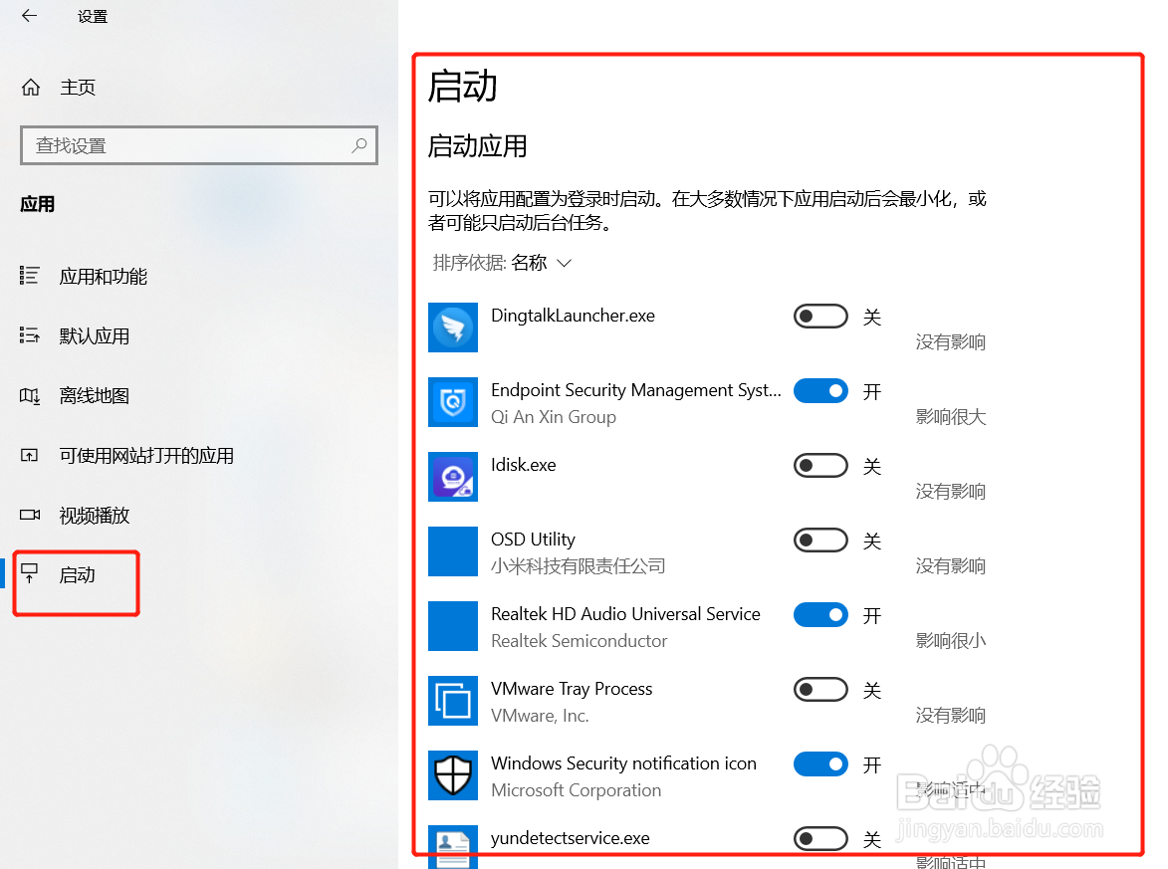This screenshot has width=1168, height=869.
Task: Click VMware Tray Process name
Action: (x=572, y=689)
